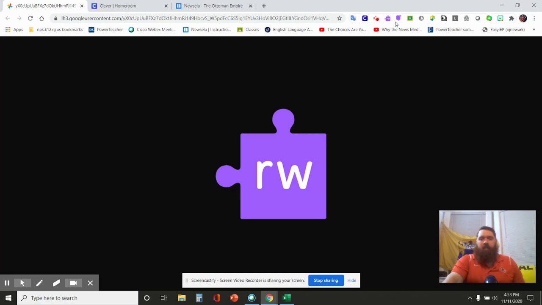Click the webcam preview thumbnail
This screenshot has width=542, height=305.
pos(487,247)
